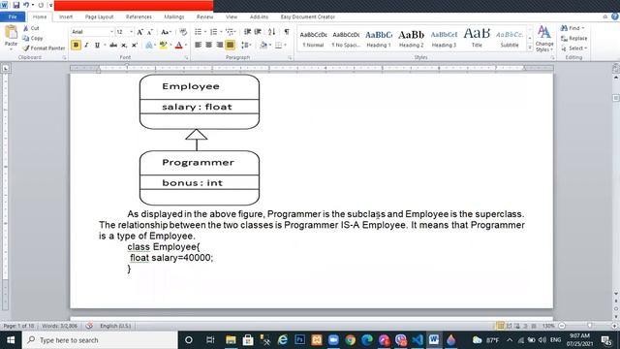Click the Redo icon in Quick Access Toolbar
Viewport: 620px width, 349px height.
click(41, 5)
